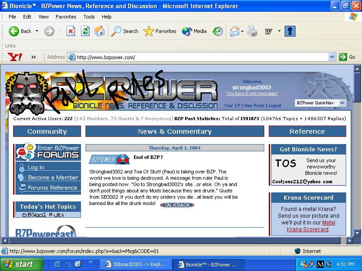Click the vertical scrollbar up arrow
The height and width of the screenshot is (271, 362).
[x=357, y=69]
